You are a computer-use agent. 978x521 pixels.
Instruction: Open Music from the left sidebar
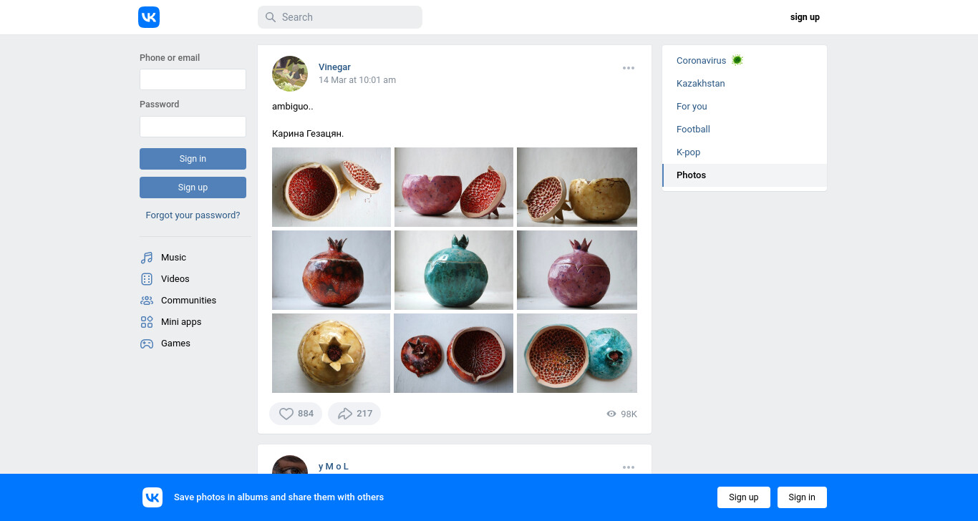173,258
